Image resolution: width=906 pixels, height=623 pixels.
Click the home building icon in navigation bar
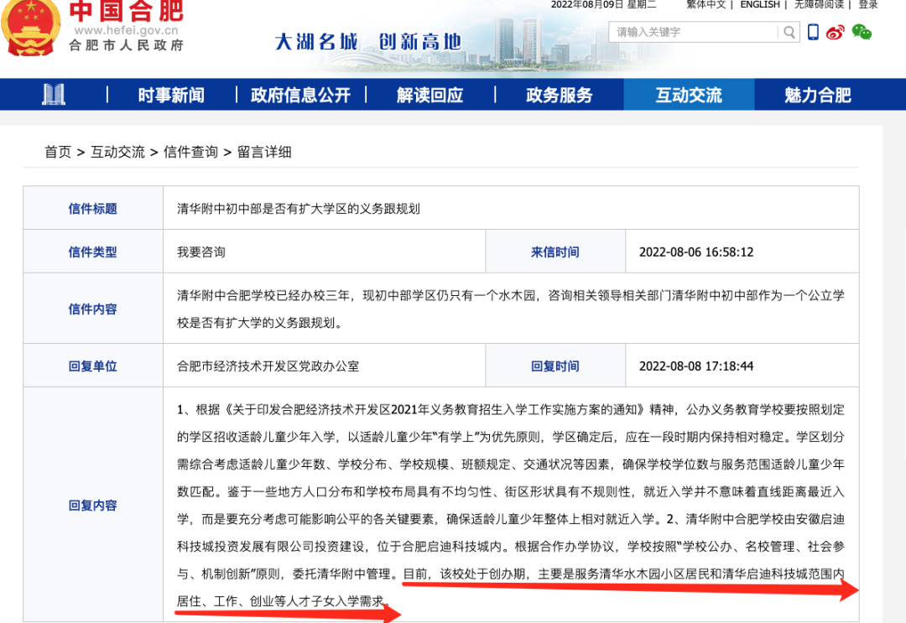[x=54, y=95]
